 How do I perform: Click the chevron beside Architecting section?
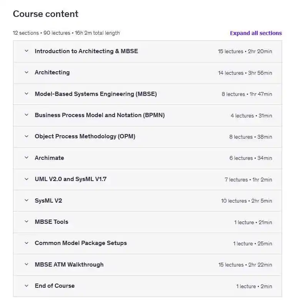click(27, 72)
